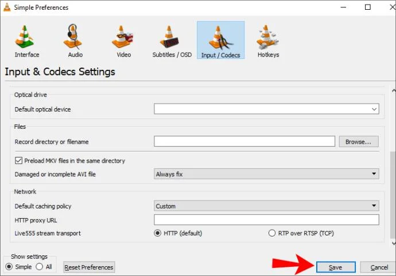Click the Save button
The image size is (396, 276).
pyautogui.click(x=336, y=267)
